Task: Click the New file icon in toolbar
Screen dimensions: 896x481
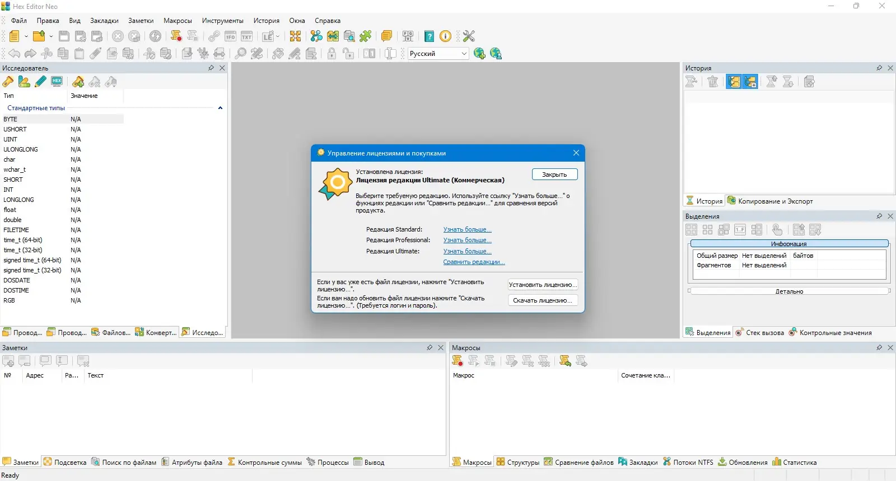Action: (14, 36)
